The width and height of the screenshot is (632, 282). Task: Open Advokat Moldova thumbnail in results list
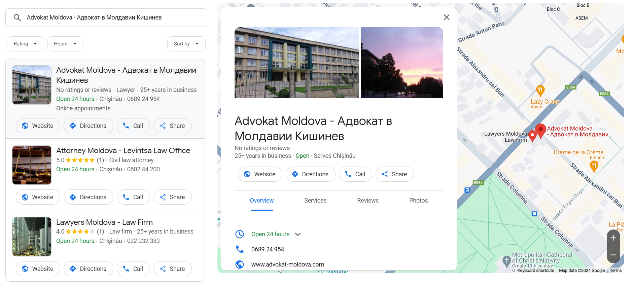pos(32,85)
